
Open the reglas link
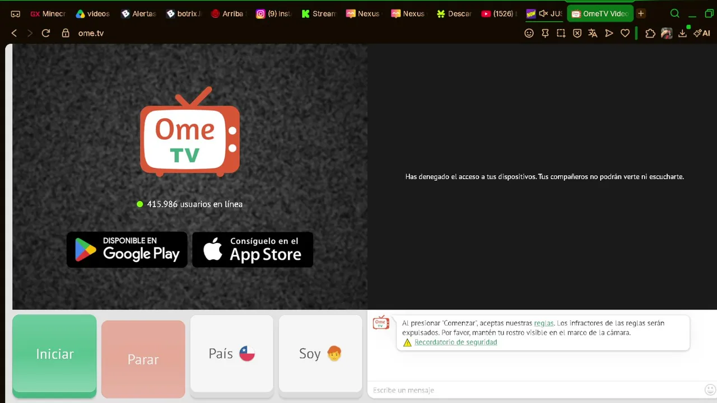(543, 323)
